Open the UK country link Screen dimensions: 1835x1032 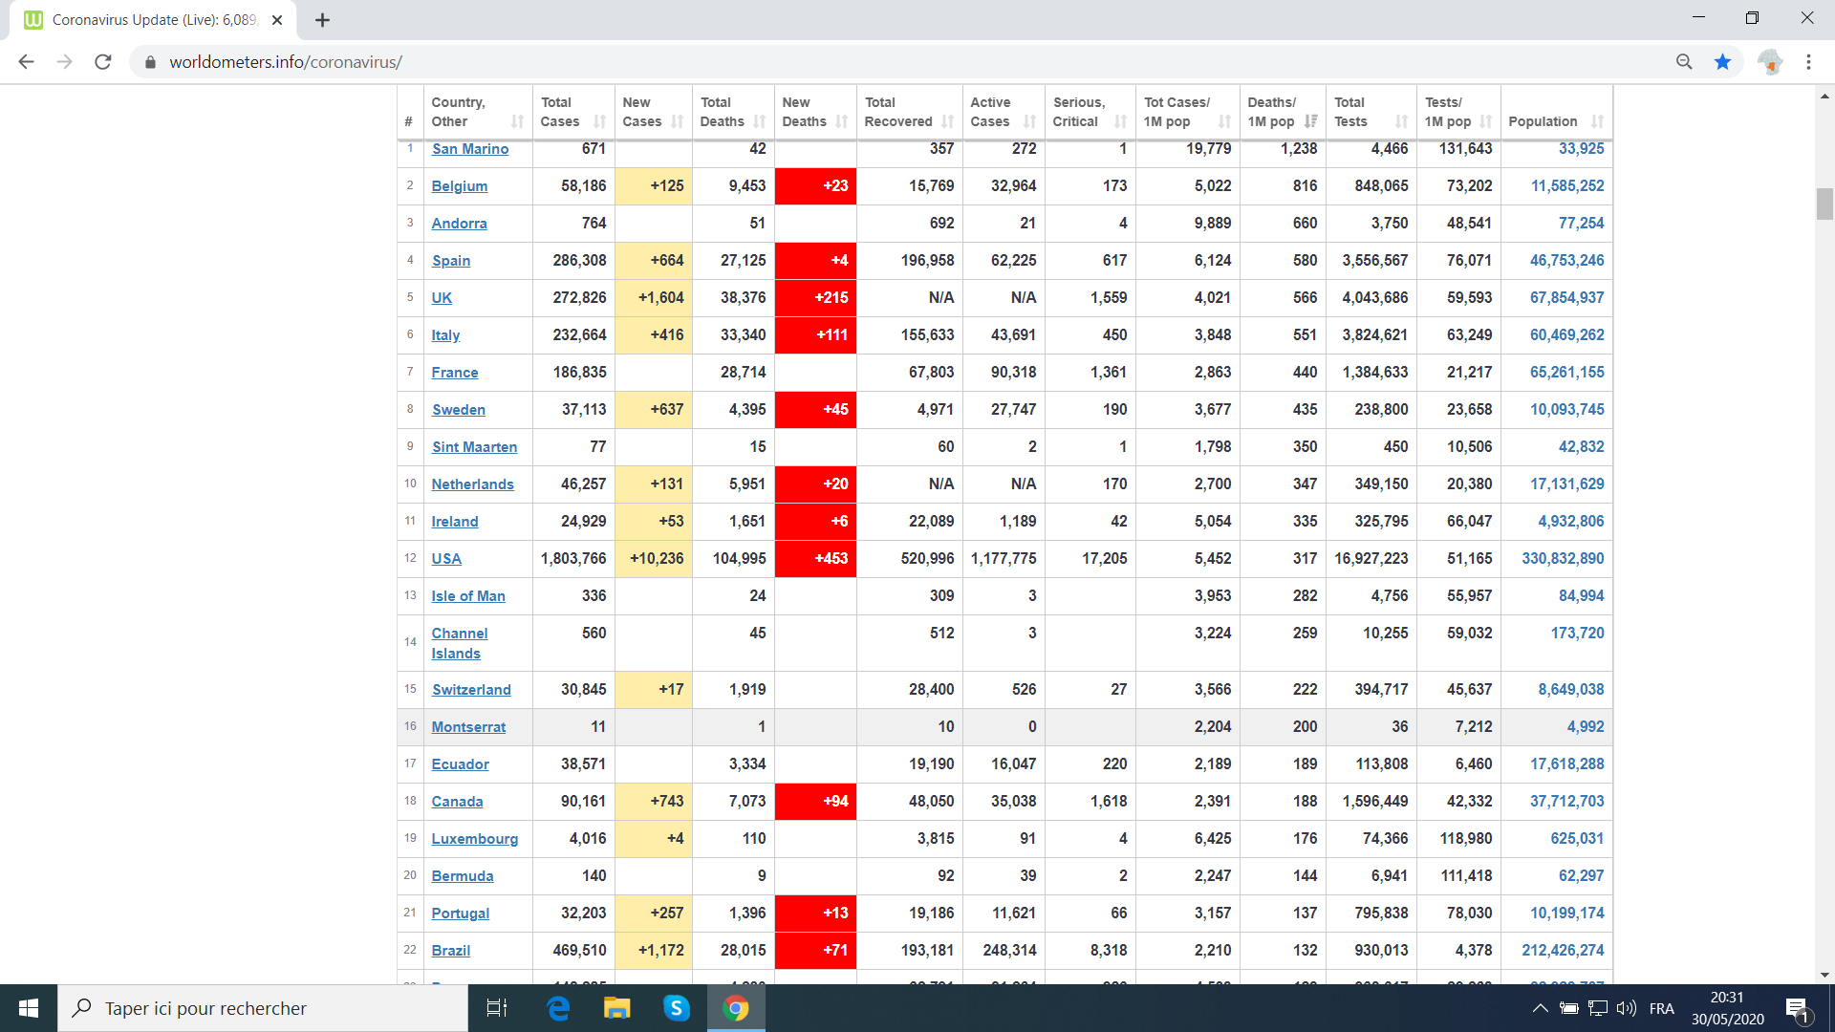[442, 298]
